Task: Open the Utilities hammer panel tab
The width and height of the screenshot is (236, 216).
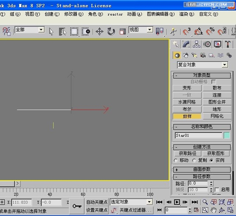Action: tap(228, 44)
